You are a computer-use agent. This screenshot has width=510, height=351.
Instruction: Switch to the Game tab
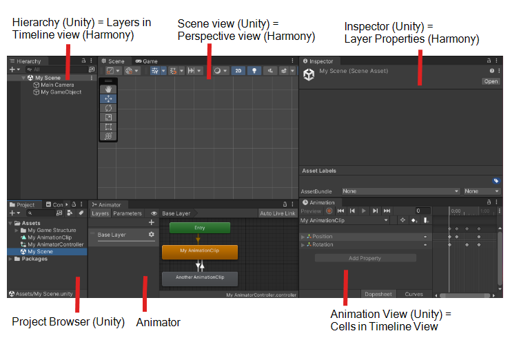pos(146,61)
